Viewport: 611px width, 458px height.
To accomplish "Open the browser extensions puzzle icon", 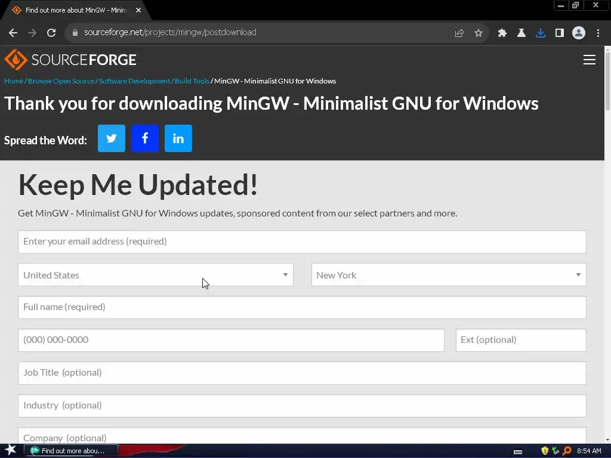I will coord(502,33).
